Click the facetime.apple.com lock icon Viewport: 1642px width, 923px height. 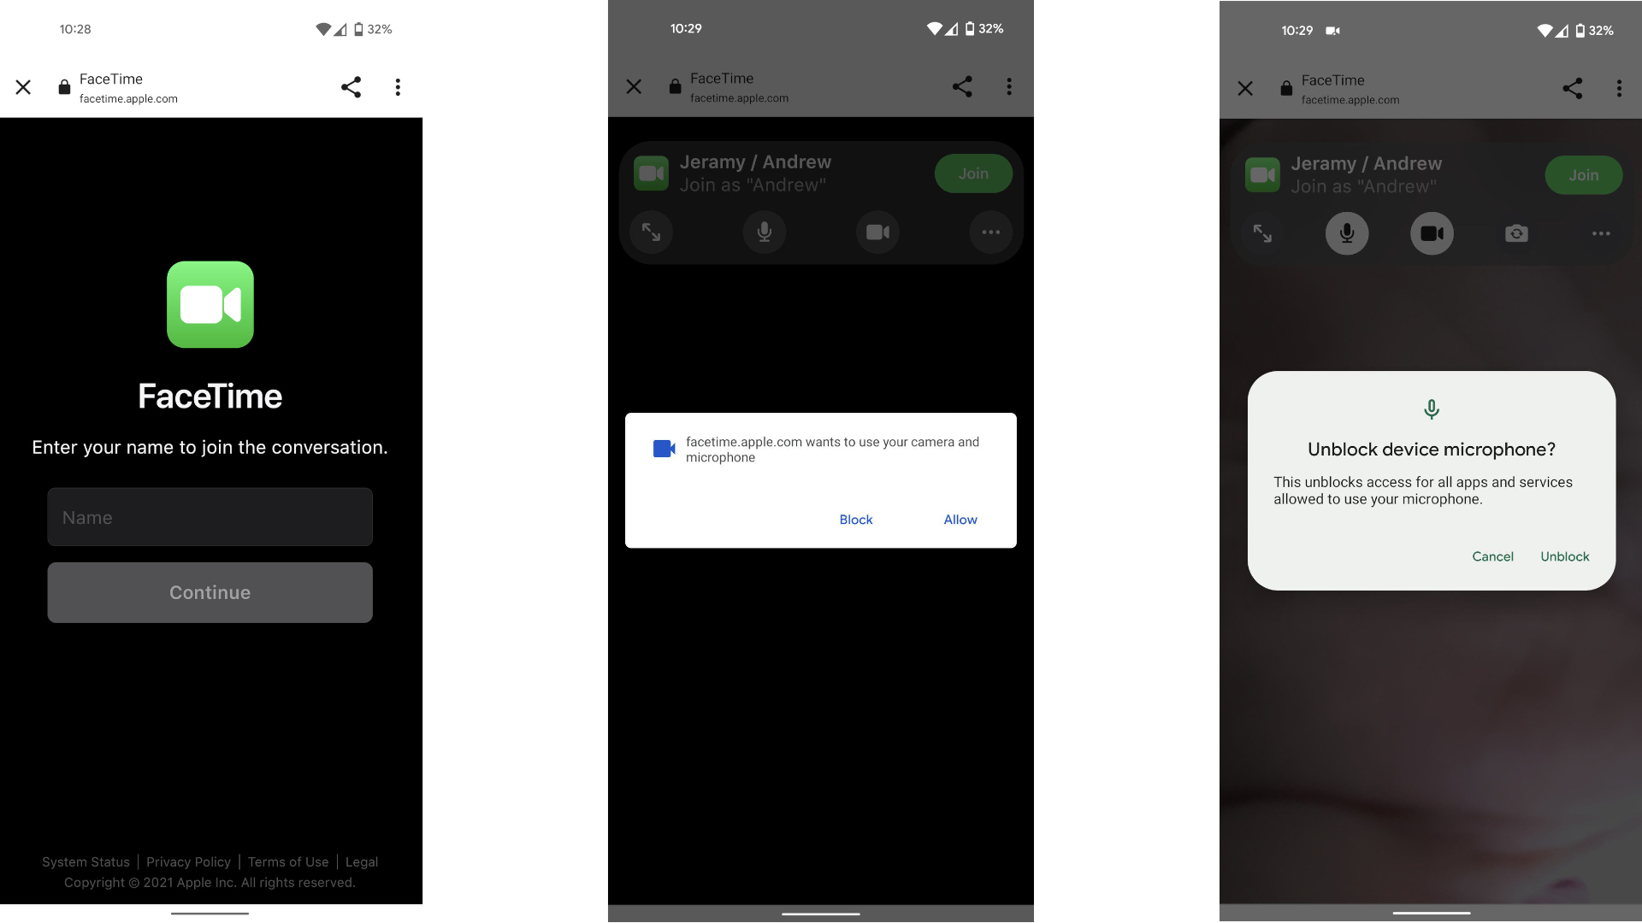coord(62,87)
